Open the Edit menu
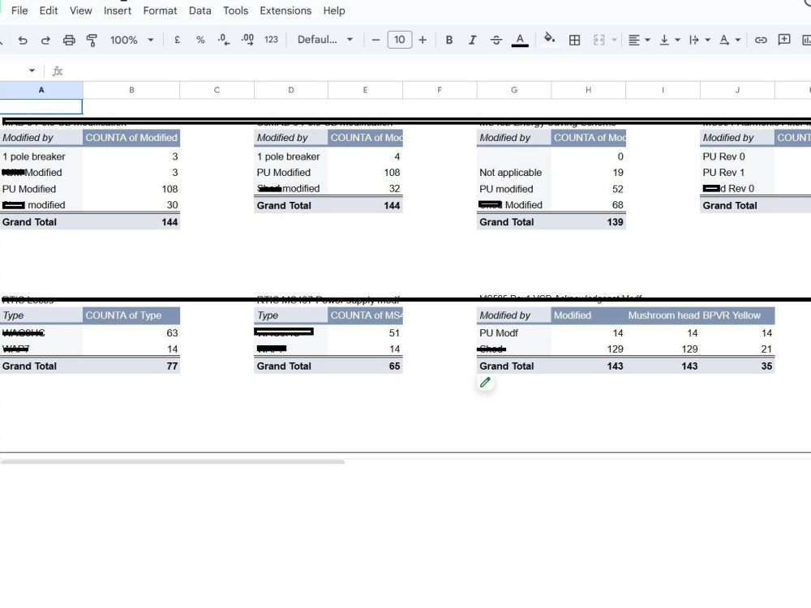811x608 pixels. click(x=49, y=11)
